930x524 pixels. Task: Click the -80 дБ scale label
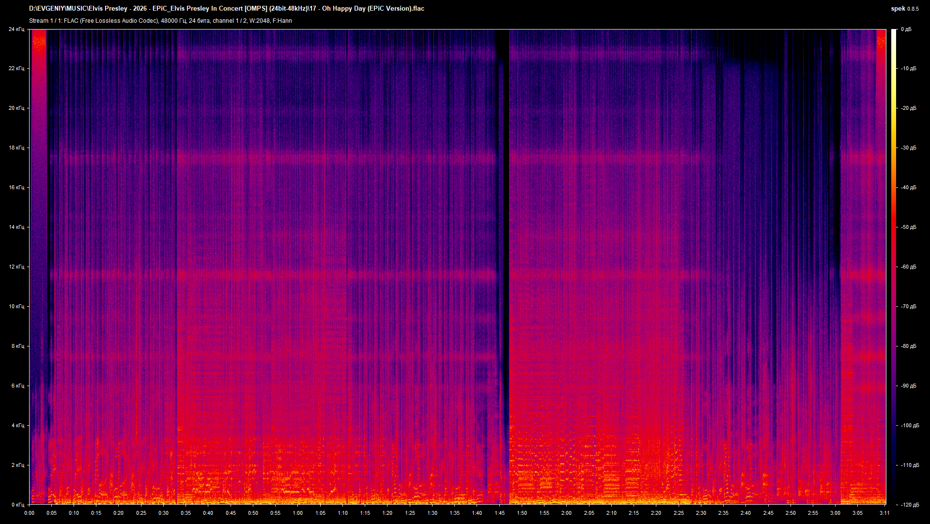[x=908, y=346]
